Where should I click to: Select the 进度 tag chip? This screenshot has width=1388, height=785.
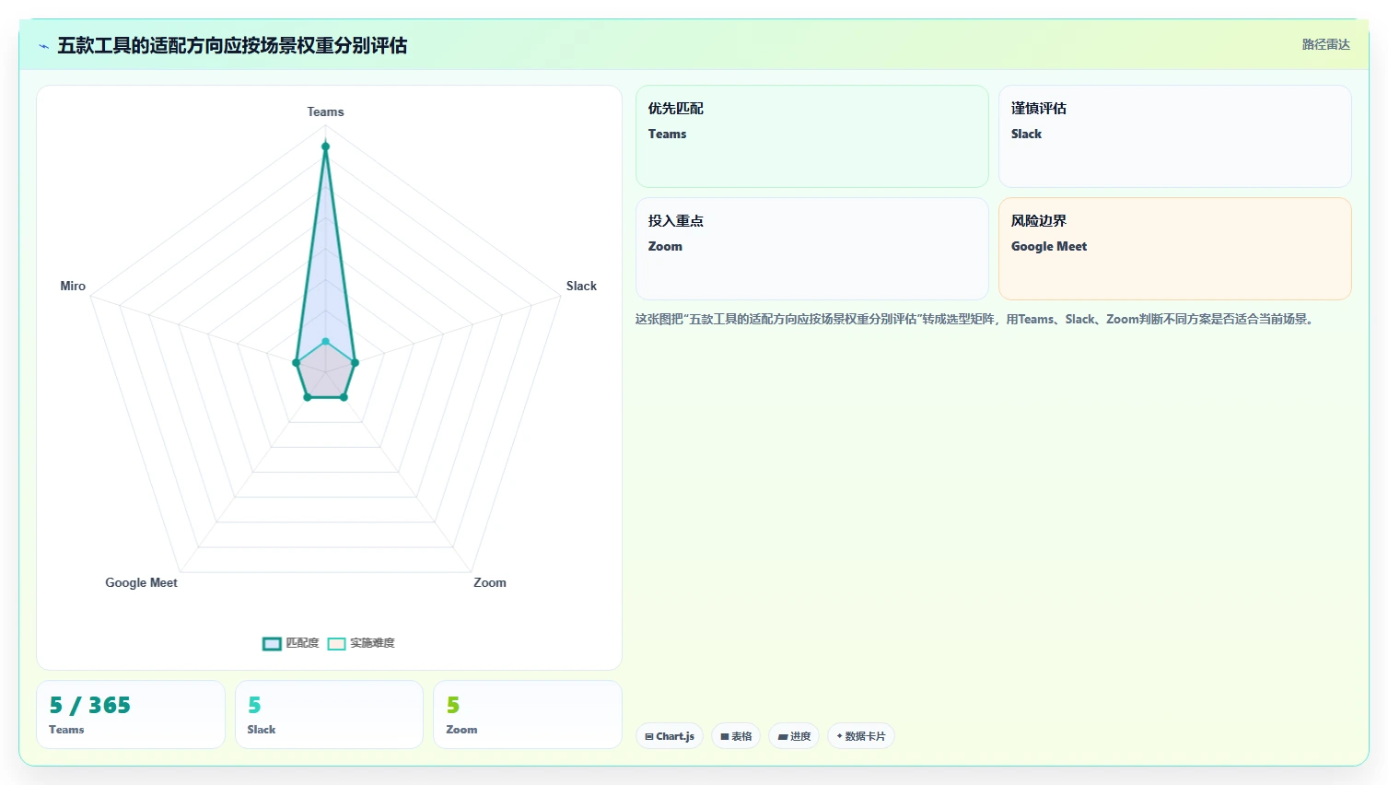(794, 736)
